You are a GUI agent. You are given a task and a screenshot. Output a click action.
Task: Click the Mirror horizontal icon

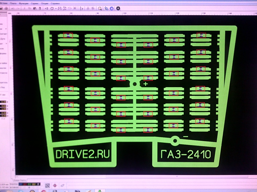pyautogui.click(x=60, y=9)
